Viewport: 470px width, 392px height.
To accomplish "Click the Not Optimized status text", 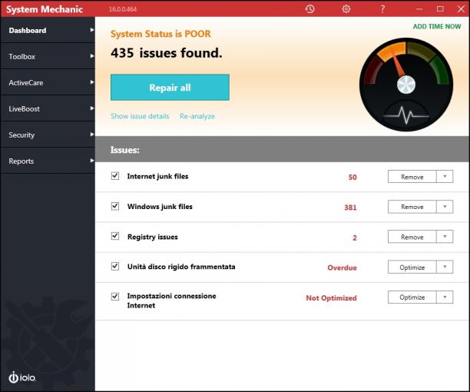I will [331, 297].
